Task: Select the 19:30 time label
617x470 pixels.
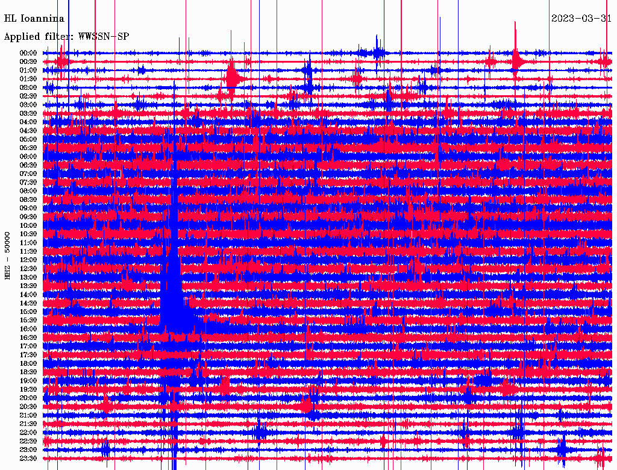Action: click(28, 389)
